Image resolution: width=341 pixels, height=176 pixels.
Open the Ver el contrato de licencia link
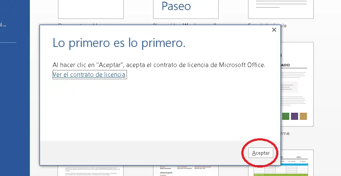tap(89, 75)
